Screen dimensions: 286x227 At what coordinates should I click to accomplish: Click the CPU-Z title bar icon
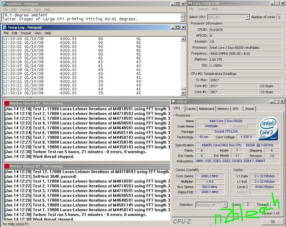174,101
